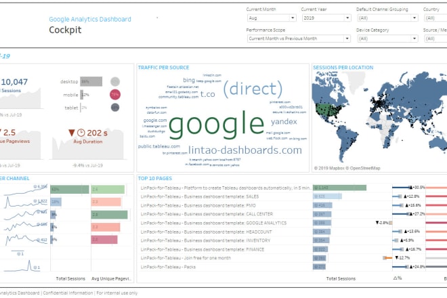Click the TRAFFIC PER SOURCE heading
Image resolution: width=447 pixels, height=298 pixels.
(x=164, y=68)
